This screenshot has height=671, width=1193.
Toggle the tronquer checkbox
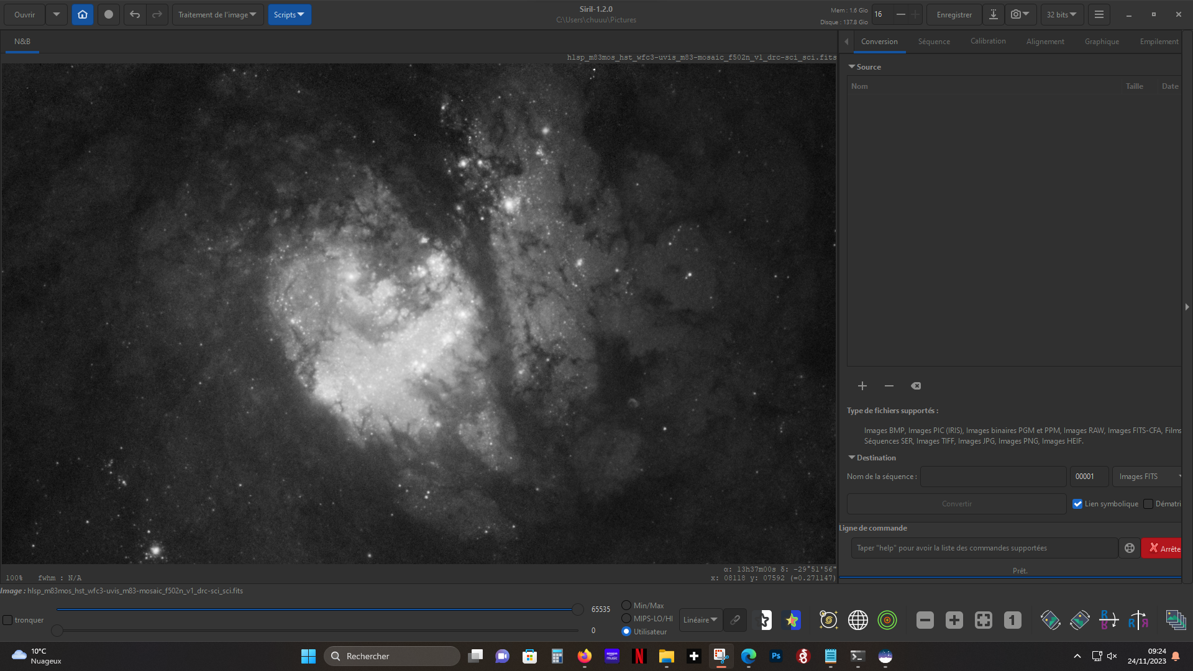[7, 620]
